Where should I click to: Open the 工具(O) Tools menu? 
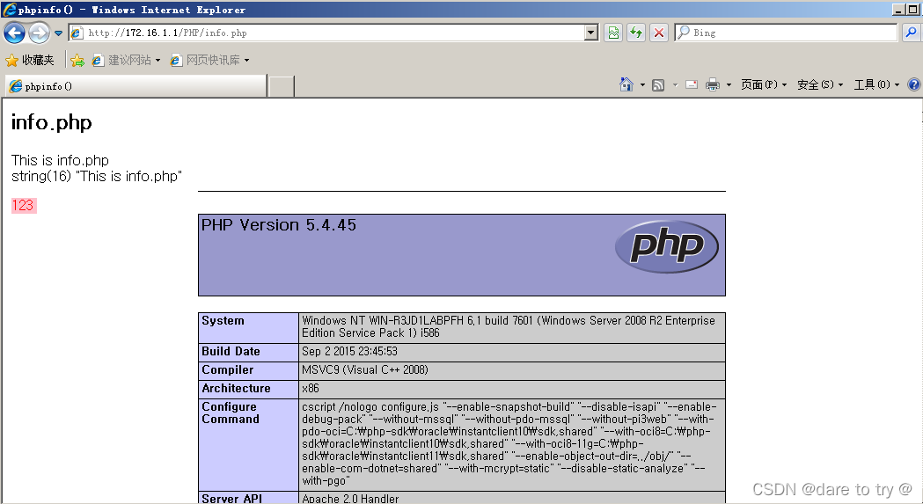coord(876,84)
